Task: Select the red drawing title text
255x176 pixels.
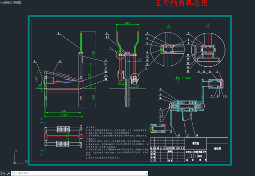Action: [181, 3]
